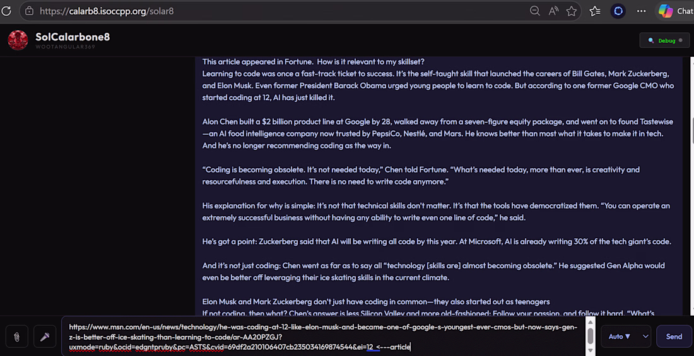
Task: Open Copilot Chat from the toolbar
Action: [675, 11]
